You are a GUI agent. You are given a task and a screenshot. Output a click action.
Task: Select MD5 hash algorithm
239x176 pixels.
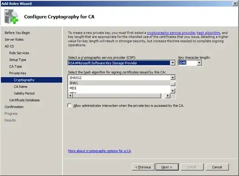[119, 88]
